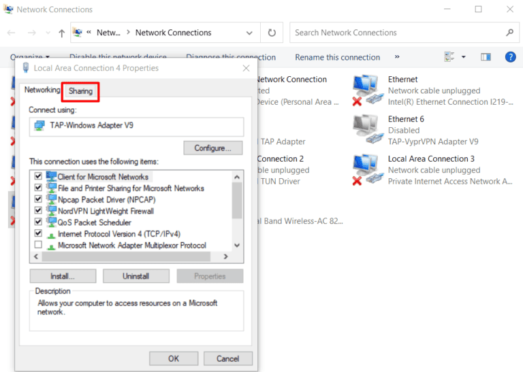The height and width of the screenshot is (372, 523).
Task: Go back in Network Connections window
Action: (x=11, y=33)
